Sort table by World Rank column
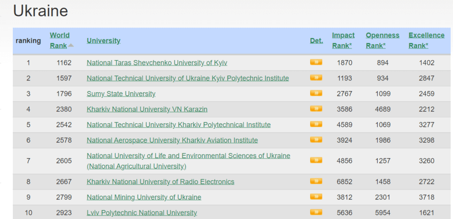The height and width of the screenshot is (219, 453). (59, 40)
